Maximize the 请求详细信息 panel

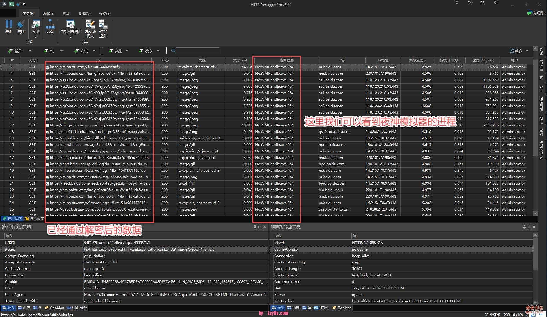tap(259, 227)
